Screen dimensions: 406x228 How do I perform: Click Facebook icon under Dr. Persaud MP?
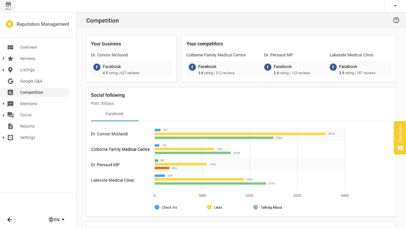pyautogui.click(x=268, y=67)
